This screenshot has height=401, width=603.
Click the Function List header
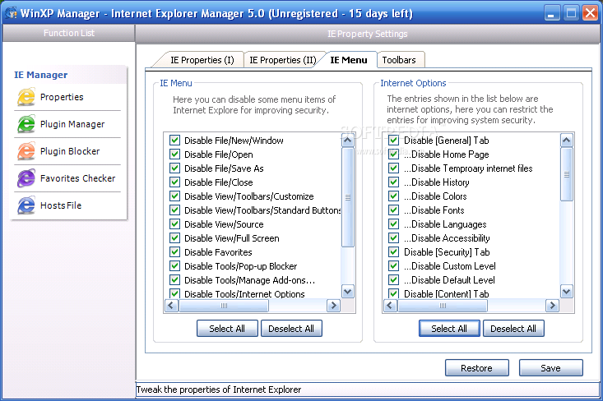69,33
